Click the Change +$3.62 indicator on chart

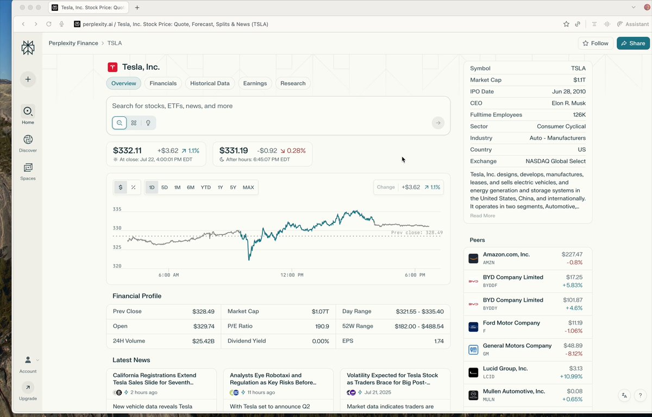[x=409, y=187]
